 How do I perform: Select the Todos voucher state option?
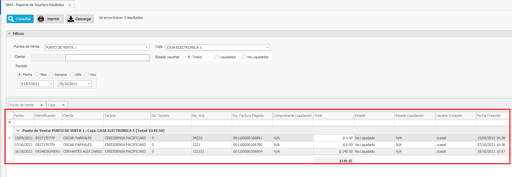189,57
